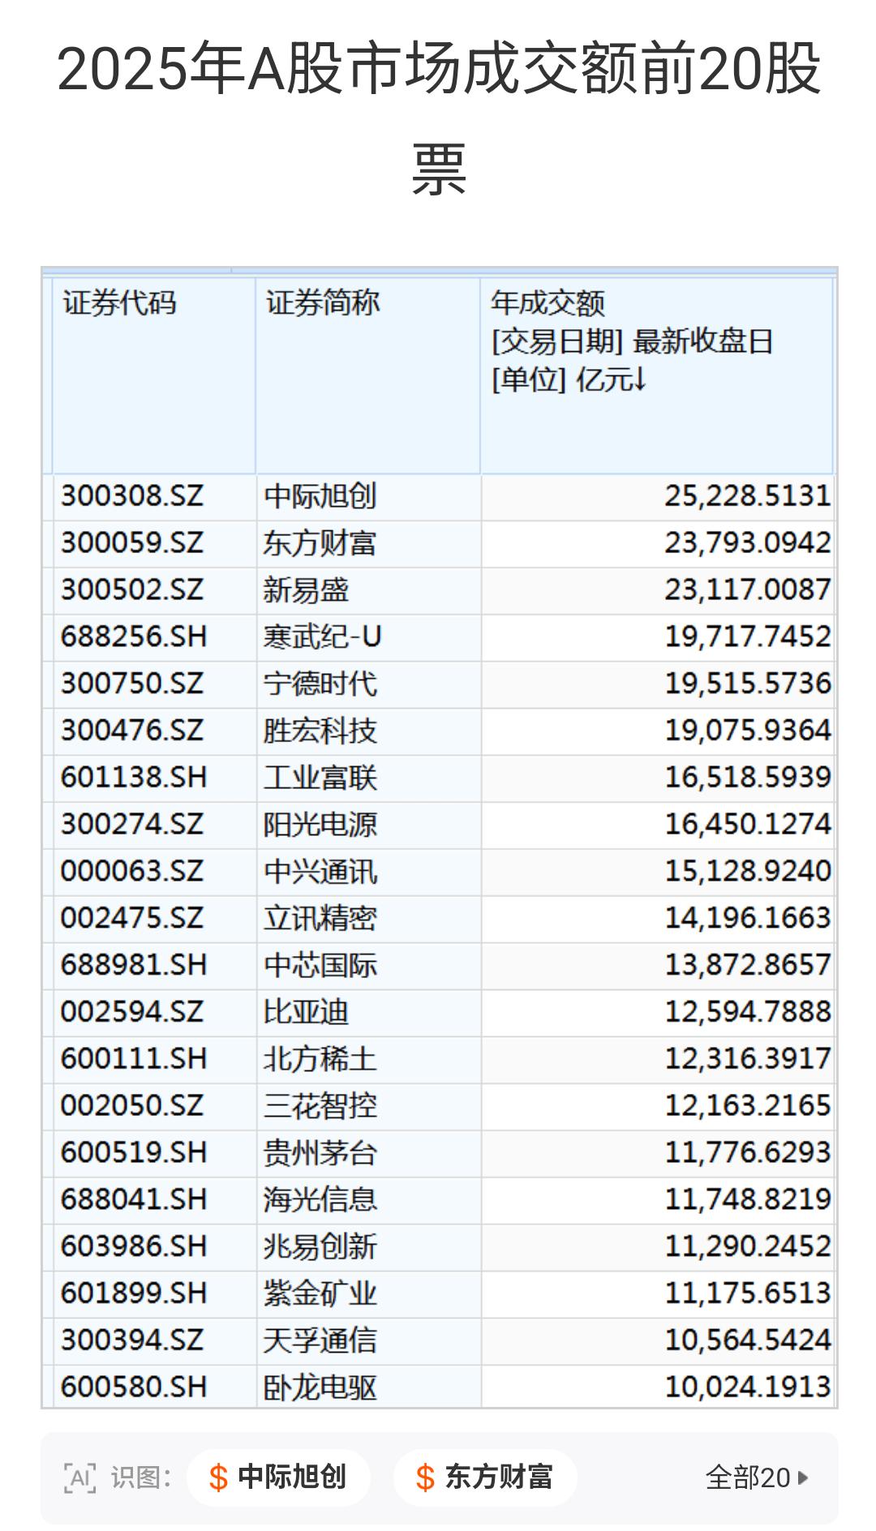
Task: Select the value 23,117.0087
Action: click(x=748, y=590)
